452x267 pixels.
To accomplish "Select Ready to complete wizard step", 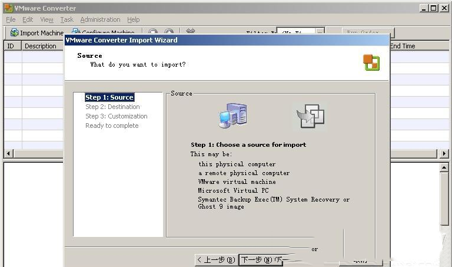I will pos(112,126).
